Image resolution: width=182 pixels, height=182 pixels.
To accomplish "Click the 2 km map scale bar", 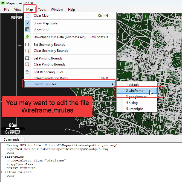I will (x=13, y=129).
